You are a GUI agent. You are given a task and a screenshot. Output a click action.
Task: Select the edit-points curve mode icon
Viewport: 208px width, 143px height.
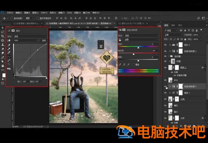(9, 57)
